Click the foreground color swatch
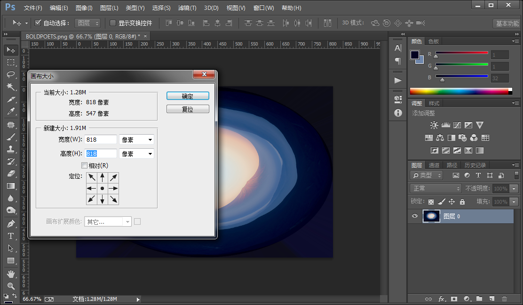This screenshot has height=305, width=523. point(415,55)
